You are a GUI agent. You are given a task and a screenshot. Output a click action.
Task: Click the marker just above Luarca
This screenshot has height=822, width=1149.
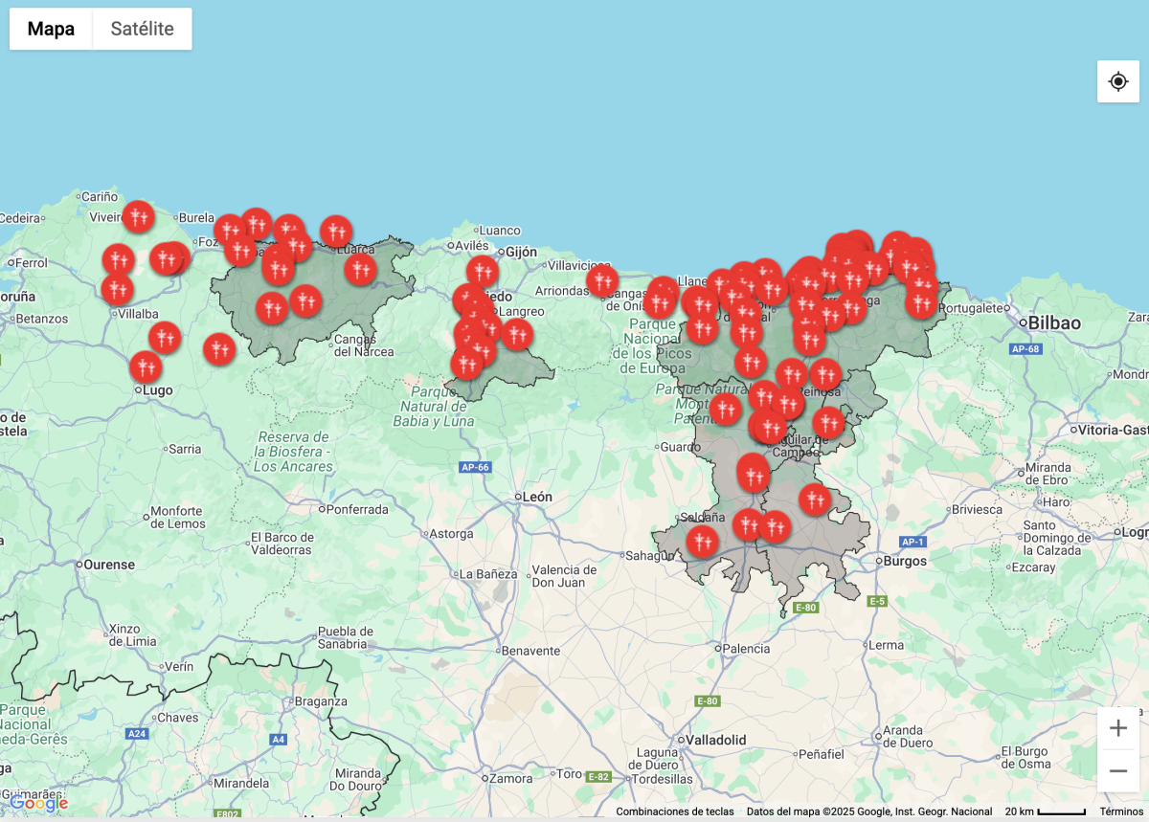[x=336, y=231]
